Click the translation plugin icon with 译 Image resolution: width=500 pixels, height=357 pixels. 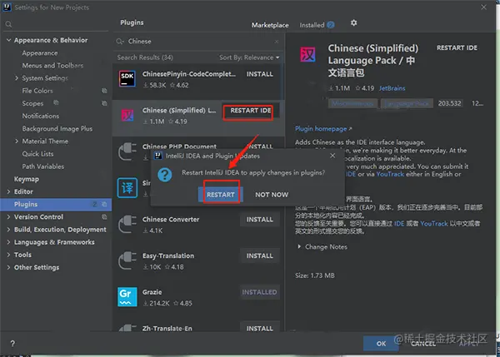point(127,187)
